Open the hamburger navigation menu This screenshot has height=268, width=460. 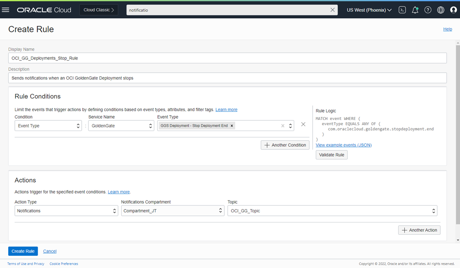[6, 10]
